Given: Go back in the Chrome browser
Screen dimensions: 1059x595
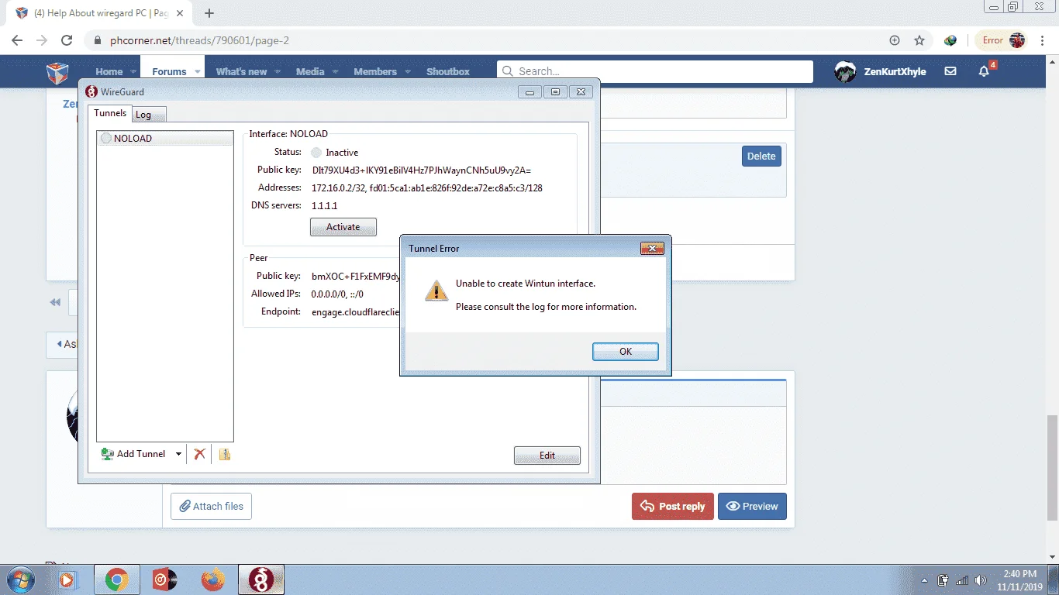Looking at the screenshot, I should point(17,40).
